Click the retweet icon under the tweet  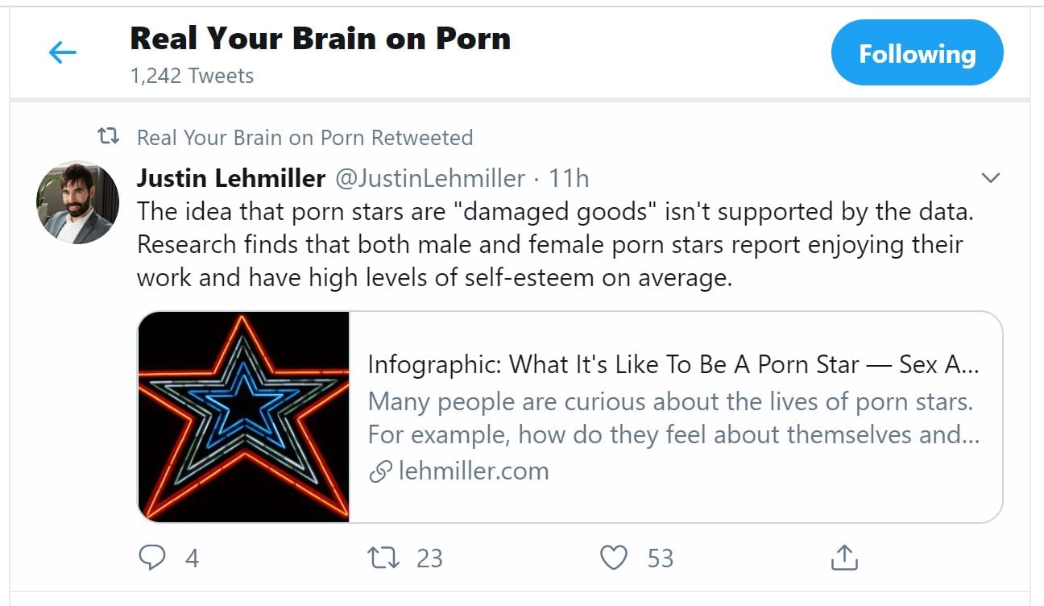381,558
